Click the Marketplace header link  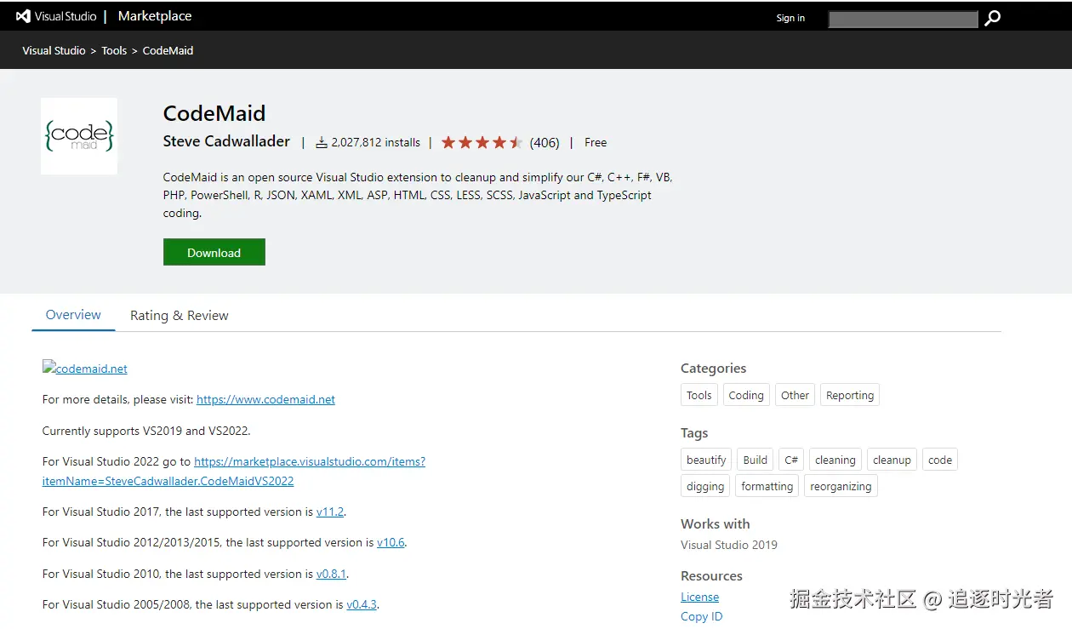point(155,16)
